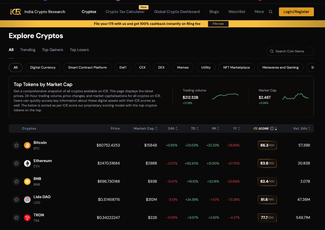
Task: Open the Blogs page
Action: [x=214, y=12]
